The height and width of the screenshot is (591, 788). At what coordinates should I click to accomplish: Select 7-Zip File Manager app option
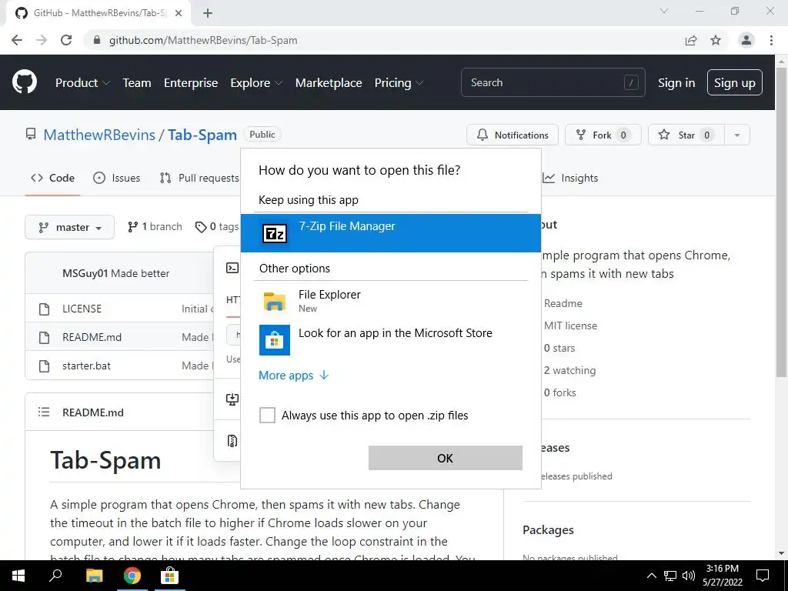[390, 232]
